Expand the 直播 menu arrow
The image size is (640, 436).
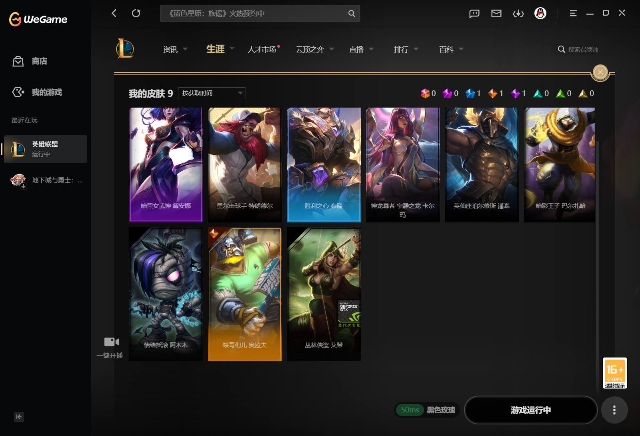pos(371,49)
